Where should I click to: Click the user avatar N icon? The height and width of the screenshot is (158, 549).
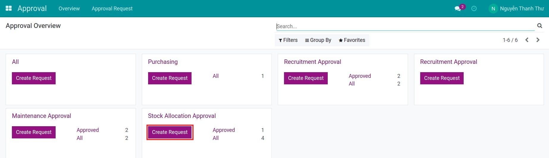[x=493, y=9]
